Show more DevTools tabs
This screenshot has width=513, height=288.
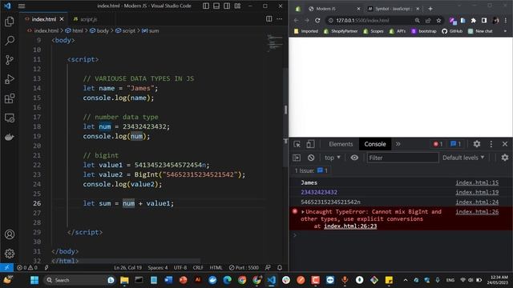coord(398,144)
